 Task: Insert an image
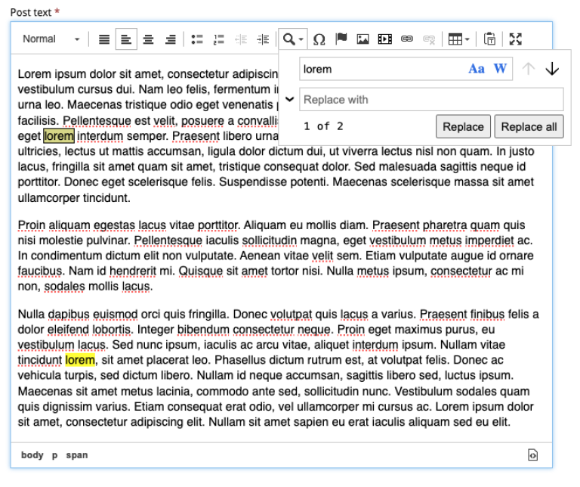362,39
